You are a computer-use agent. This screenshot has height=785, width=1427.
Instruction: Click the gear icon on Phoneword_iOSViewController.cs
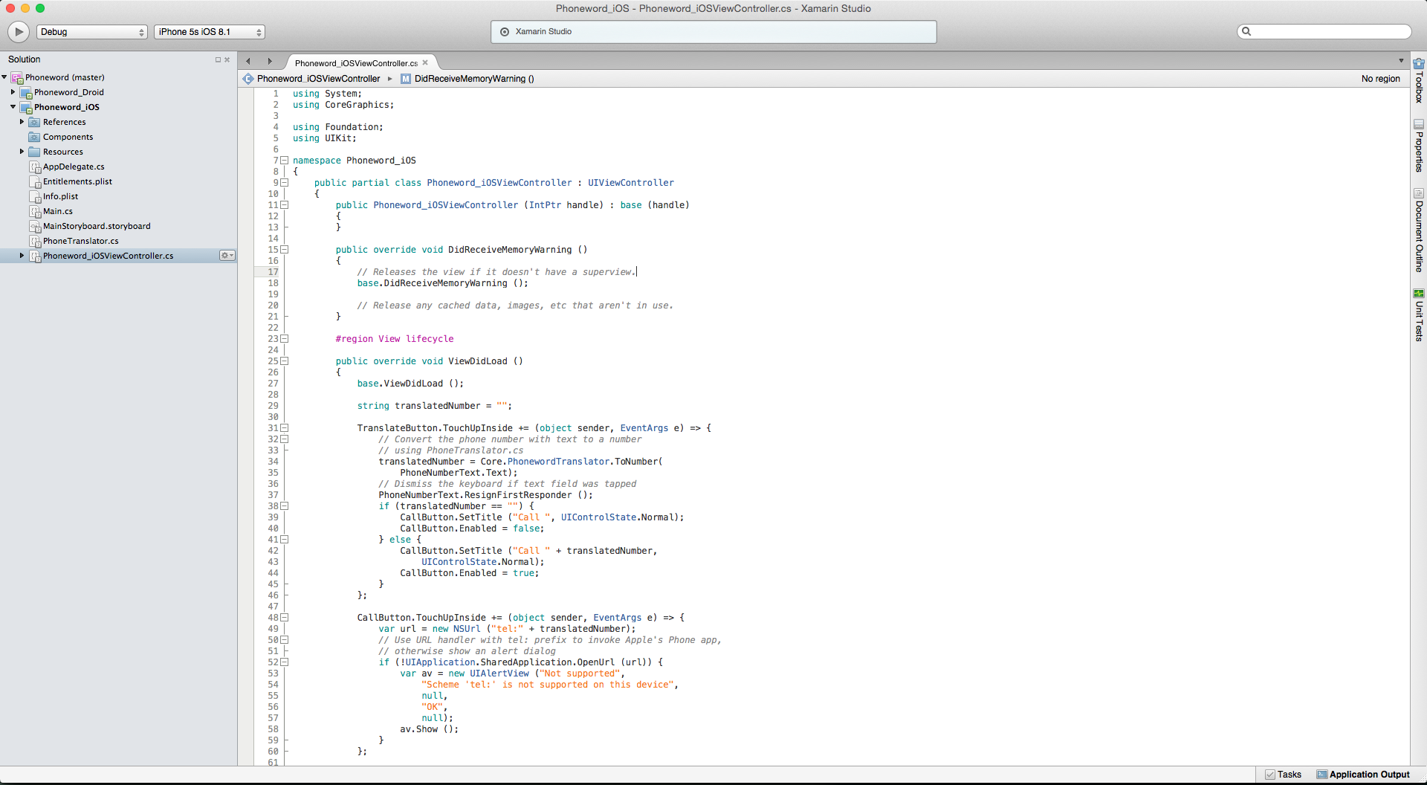(x=226, y=256)
